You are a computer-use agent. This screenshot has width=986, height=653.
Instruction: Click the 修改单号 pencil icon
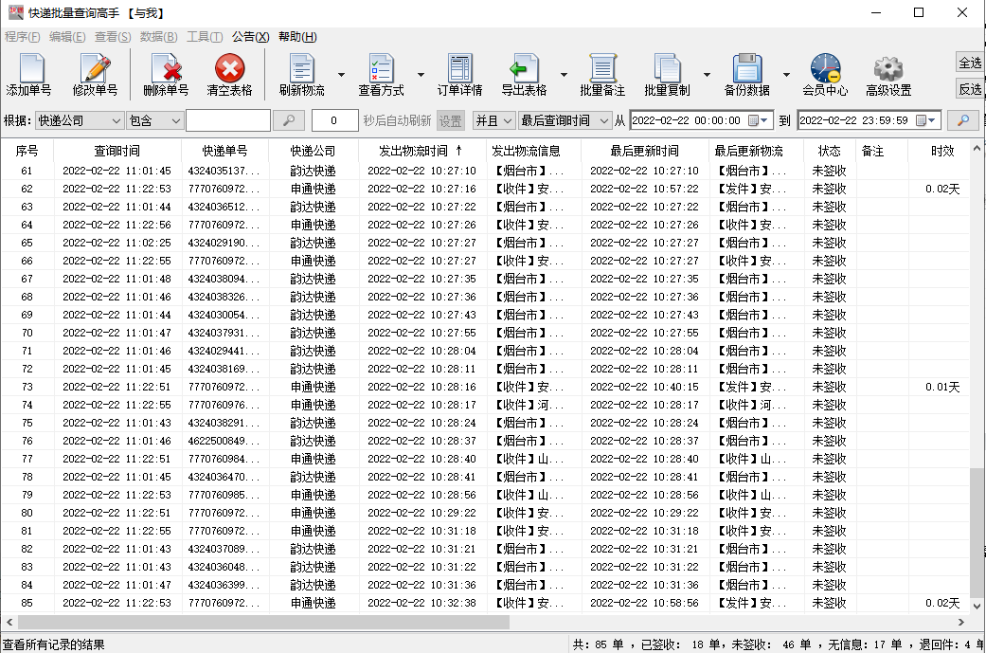pos(95,68)
